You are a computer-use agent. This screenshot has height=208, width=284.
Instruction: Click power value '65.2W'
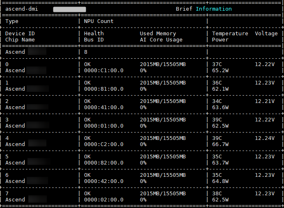(220, 71)
